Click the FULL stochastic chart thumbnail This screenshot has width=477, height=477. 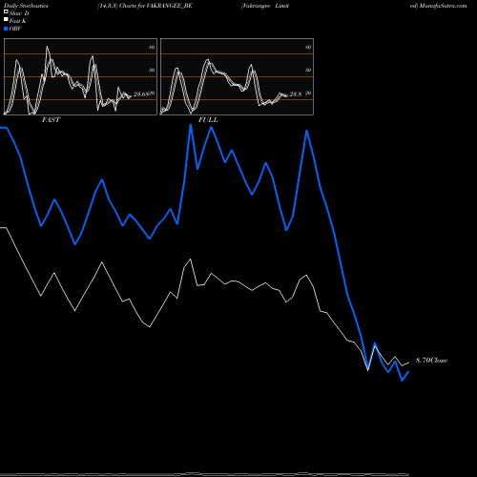point(237,76)
